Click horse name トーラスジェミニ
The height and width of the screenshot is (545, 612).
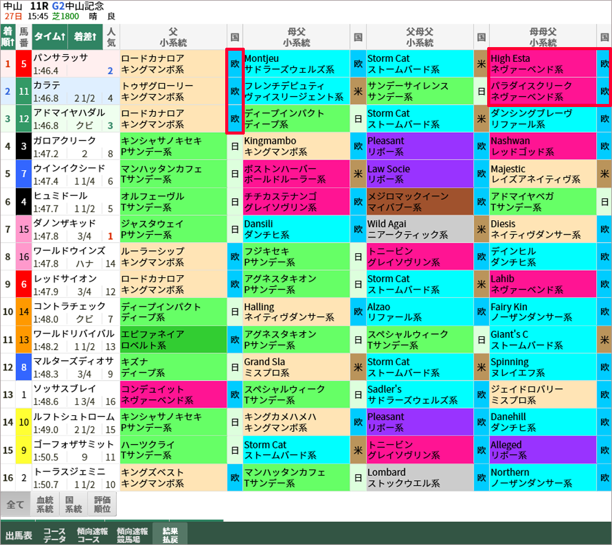(x=69, y=472)
